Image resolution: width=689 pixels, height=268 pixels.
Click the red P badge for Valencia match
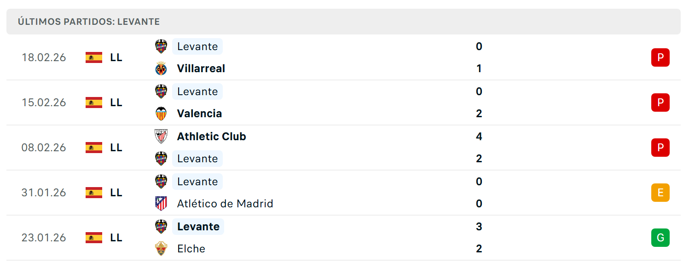pyautogui.click(x=660, y=103)
